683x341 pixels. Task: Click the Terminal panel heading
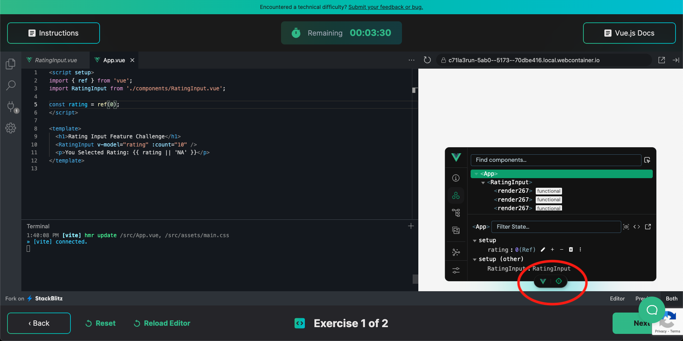pyautogui.click(x=38, y=226)
